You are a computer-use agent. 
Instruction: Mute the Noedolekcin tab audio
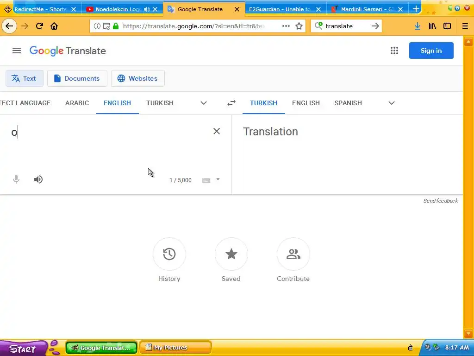coord(147,9)
